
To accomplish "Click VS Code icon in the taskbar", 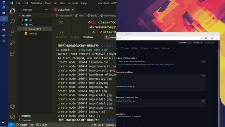I will pos(4,19).
